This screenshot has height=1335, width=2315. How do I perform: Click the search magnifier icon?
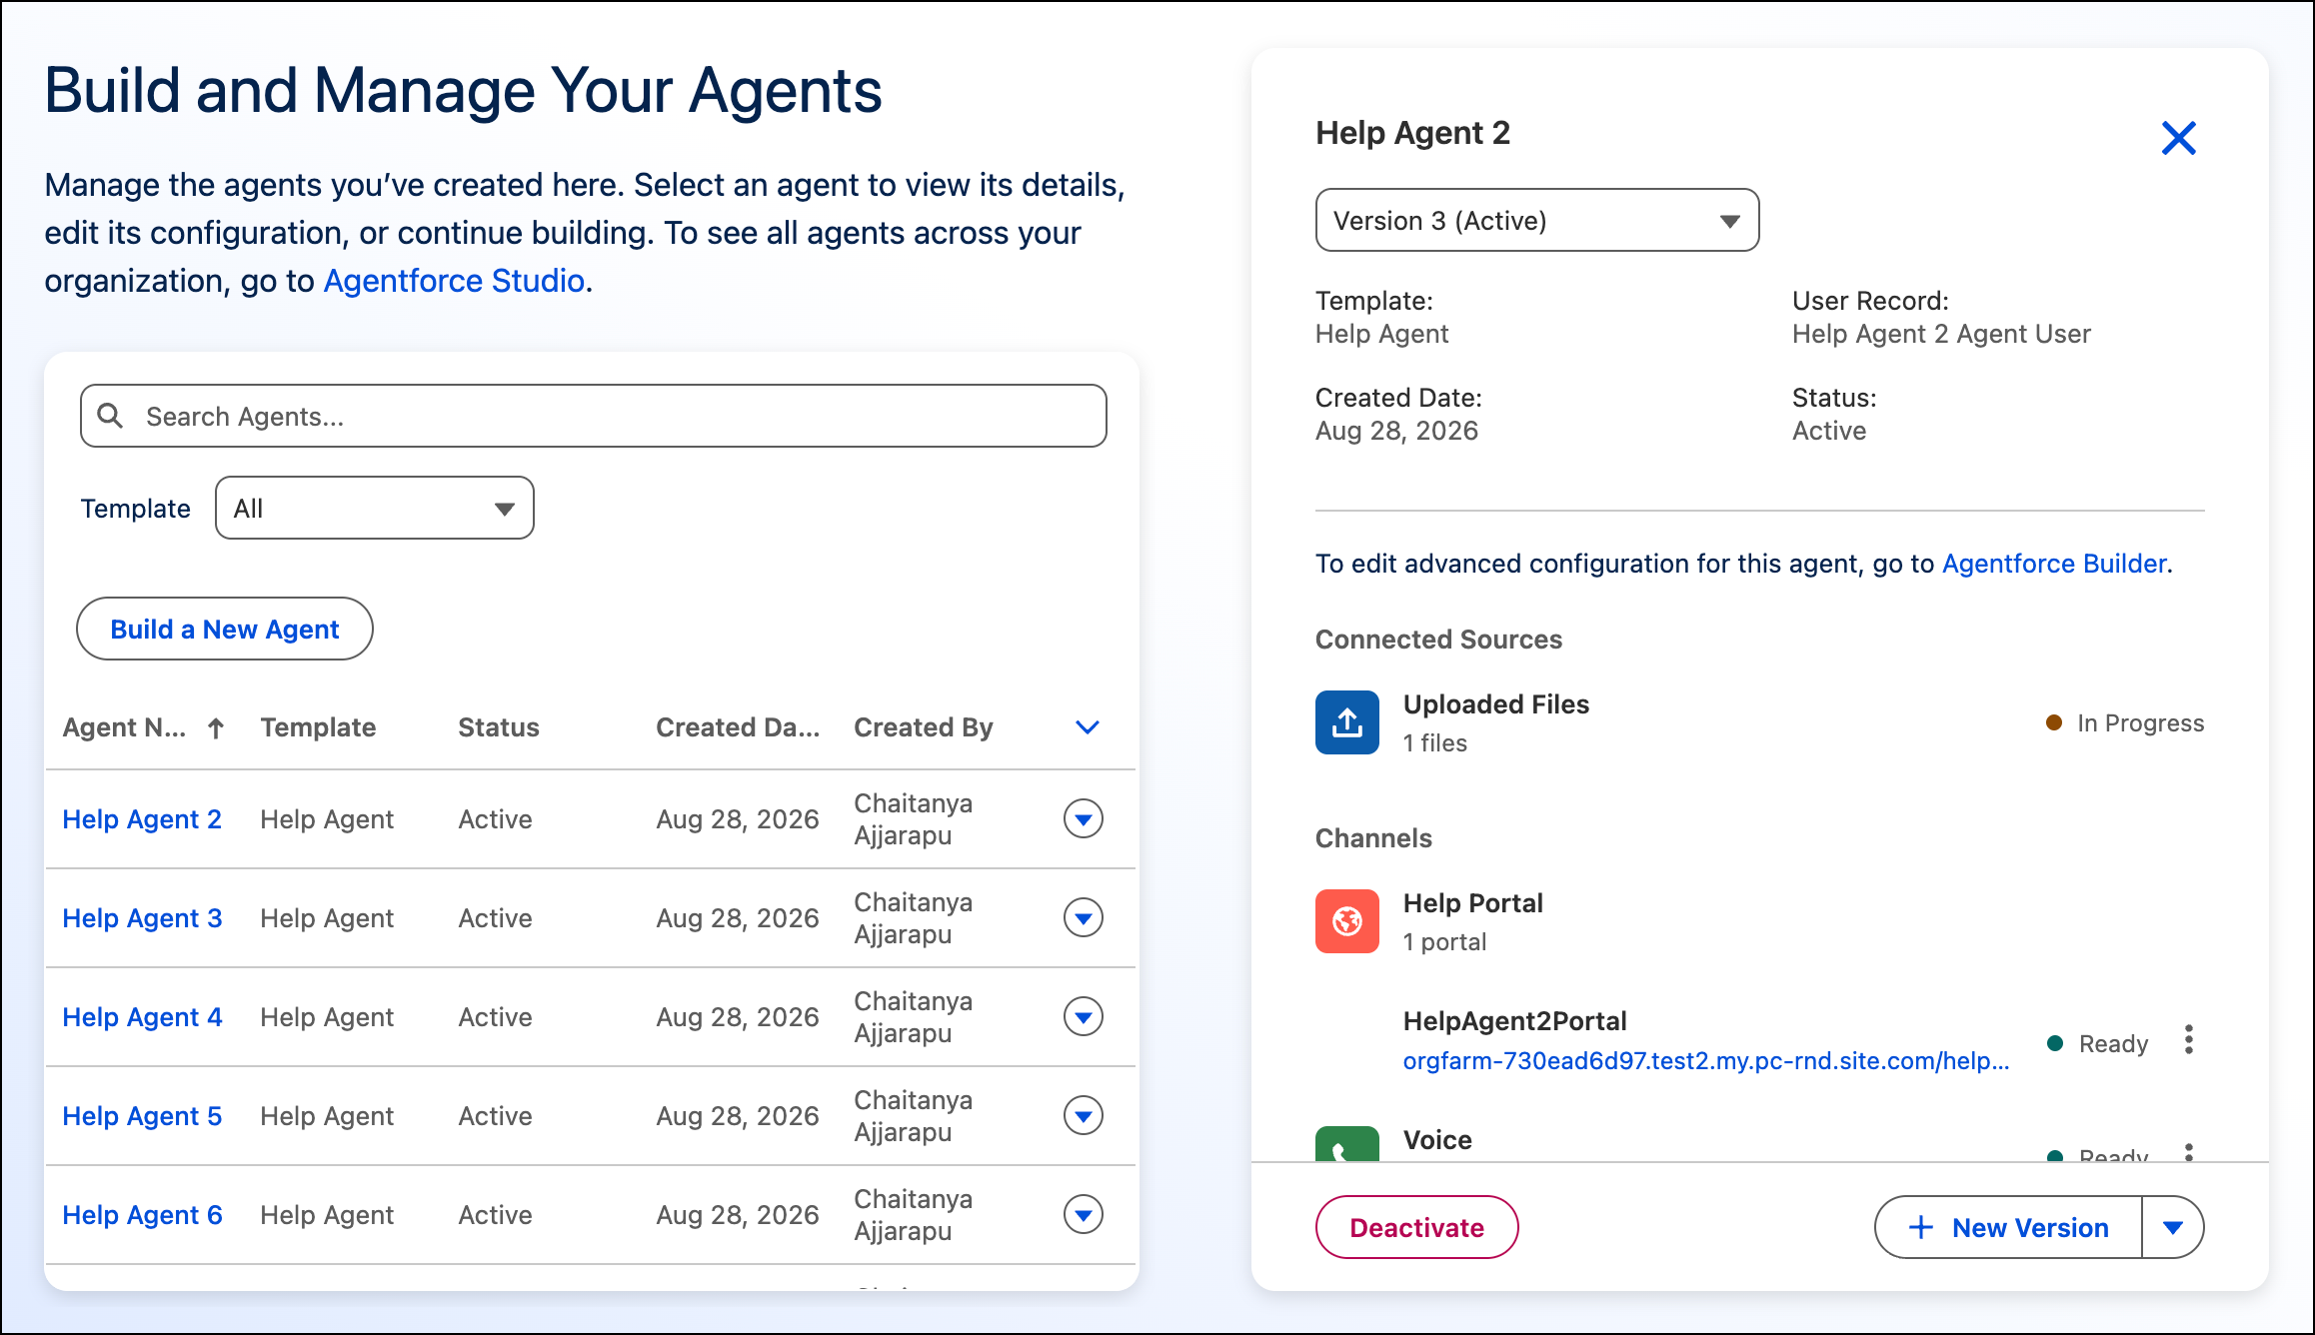110,416
